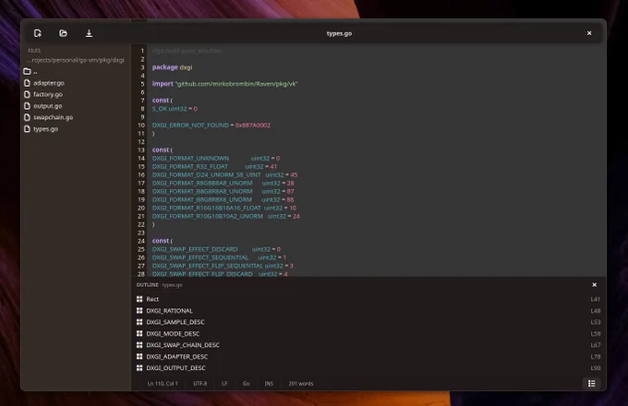The height and width of the screenshot is (406, 628).
Task: Click UTF-8 encoding in status bar
Action: 199,384
